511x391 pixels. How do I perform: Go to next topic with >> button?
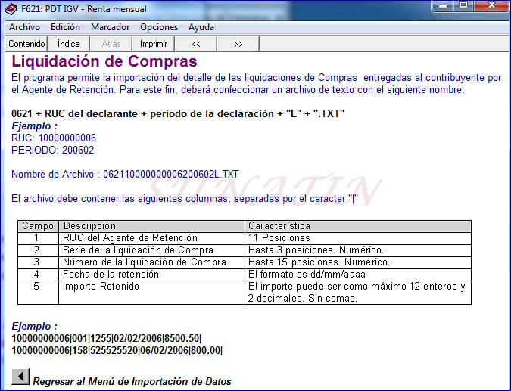point(238,44)
